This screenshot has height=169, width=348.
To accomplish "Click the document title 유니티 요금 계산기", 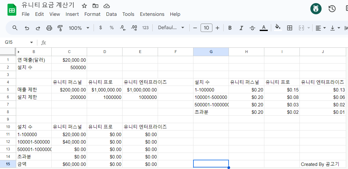I will (48, 5).
